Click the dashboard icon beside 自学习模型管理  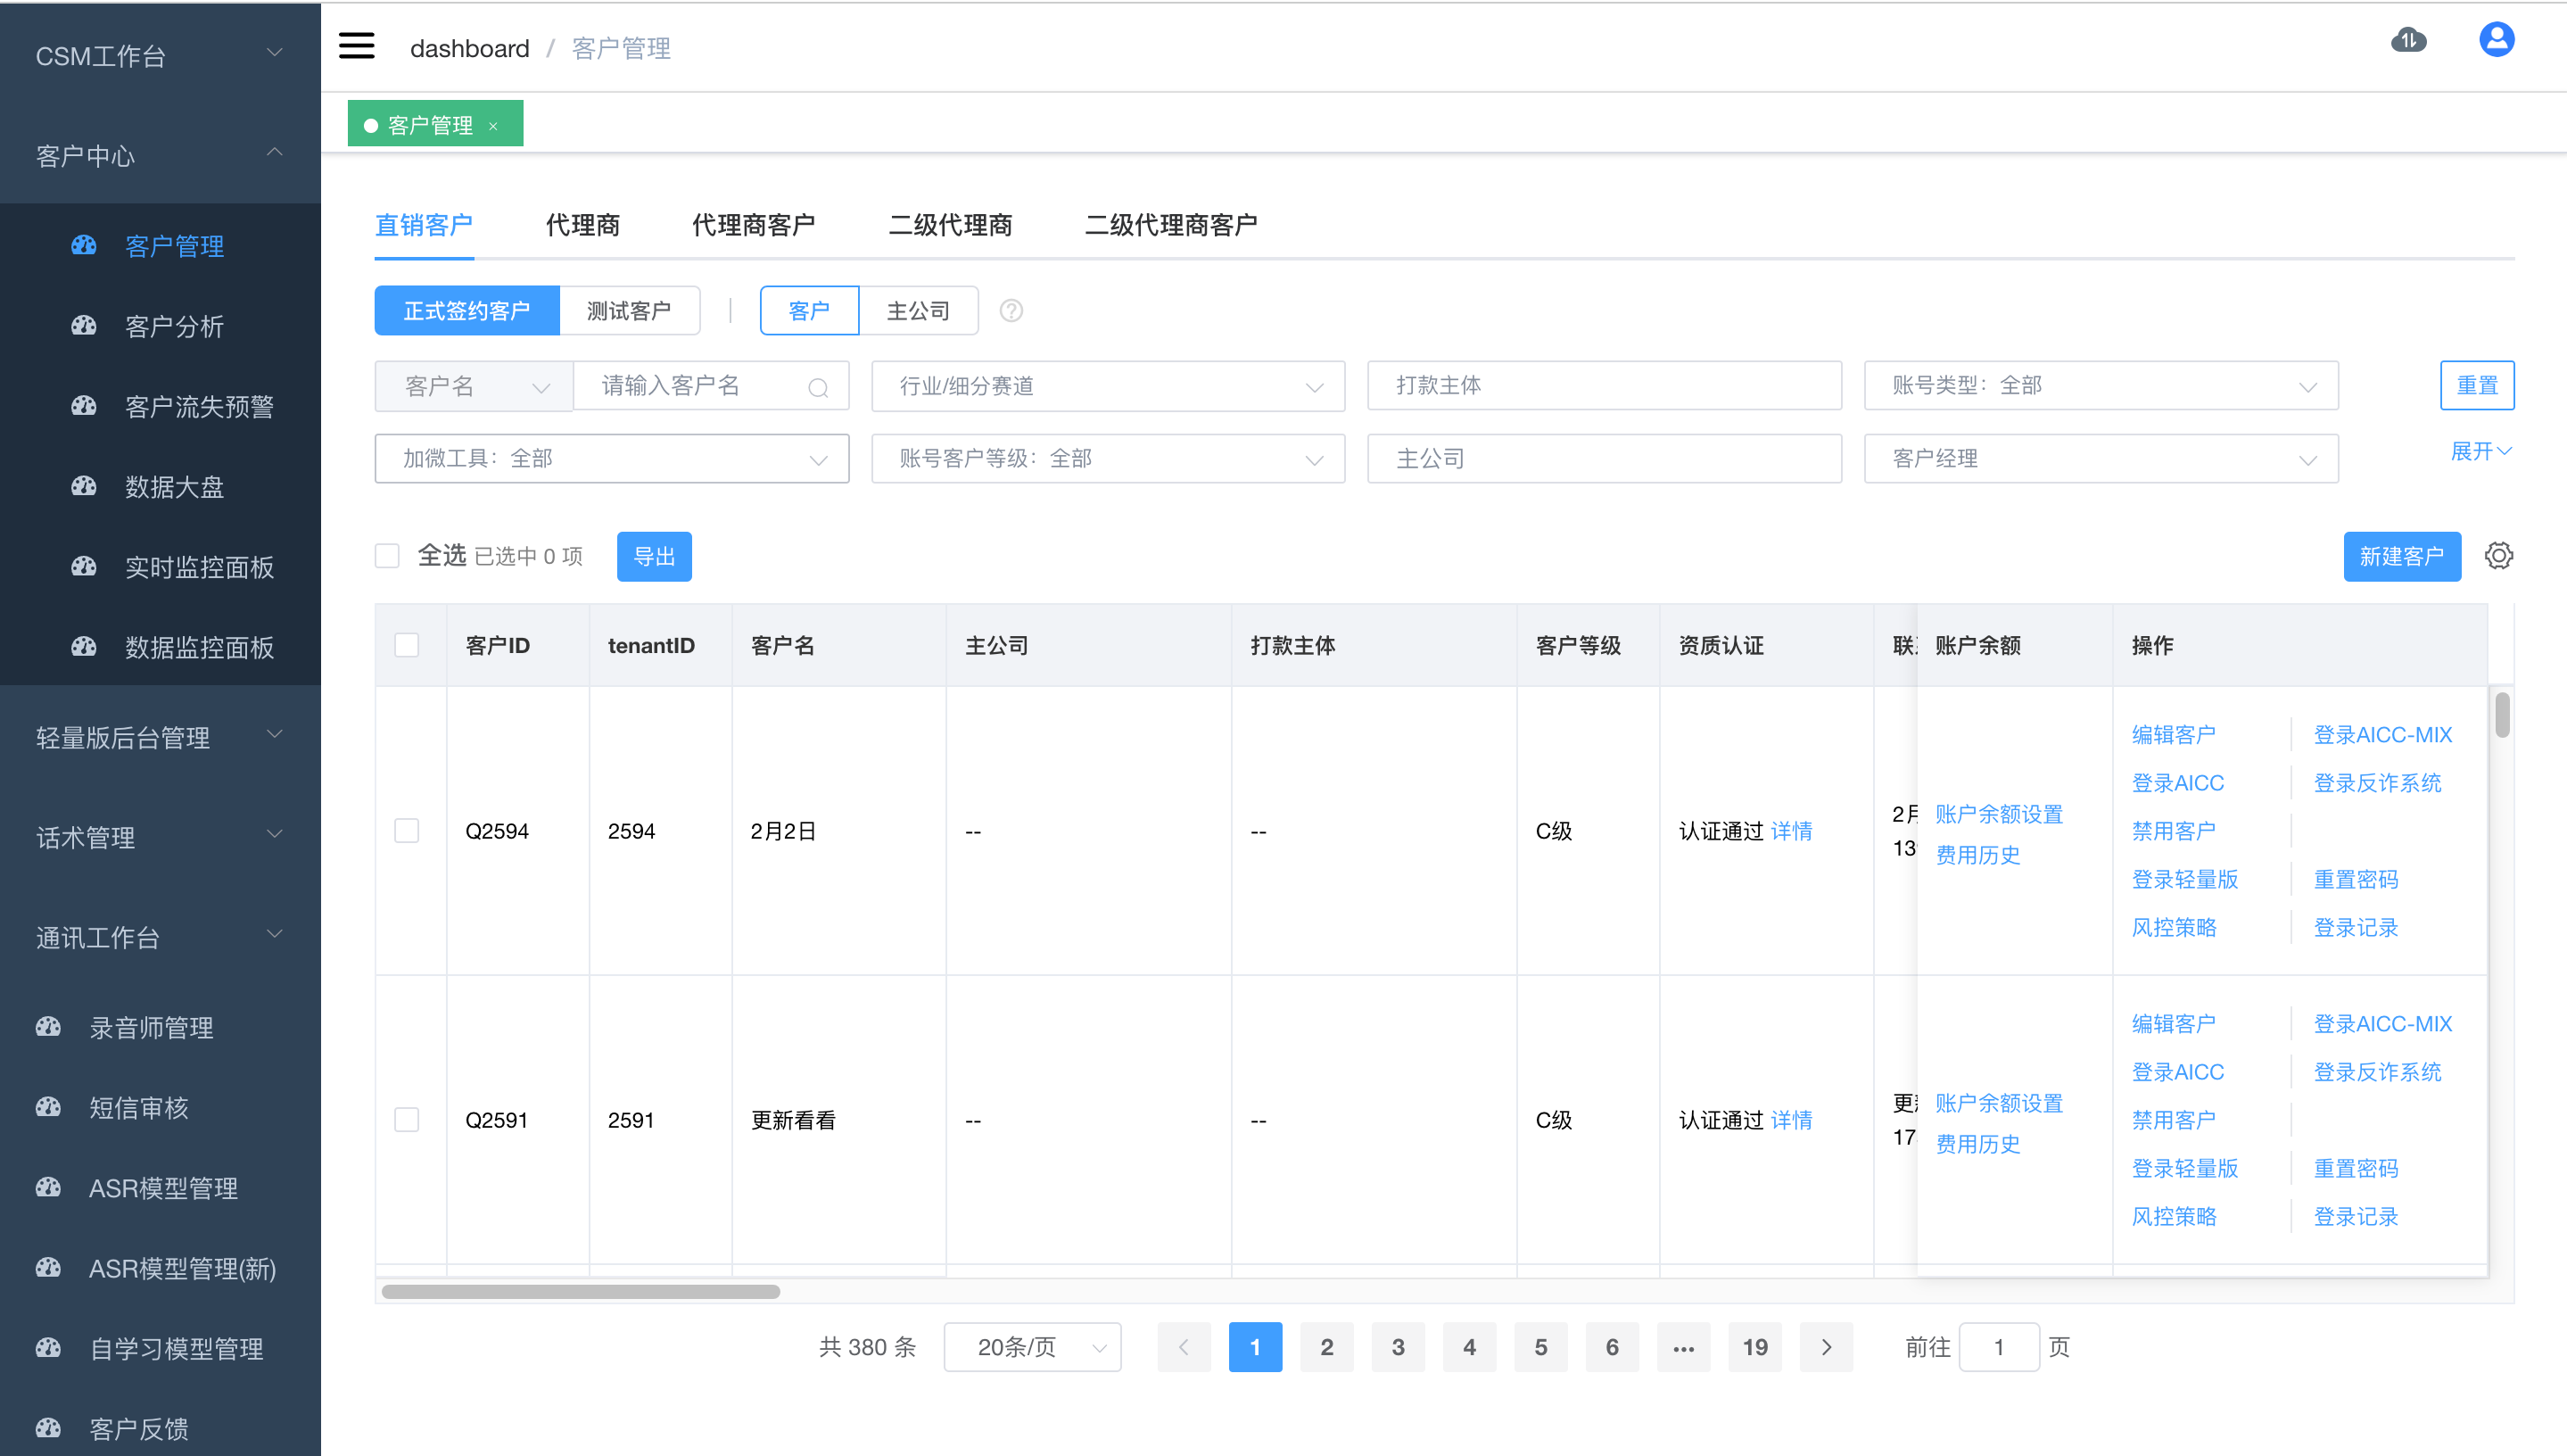(48, 1347)
